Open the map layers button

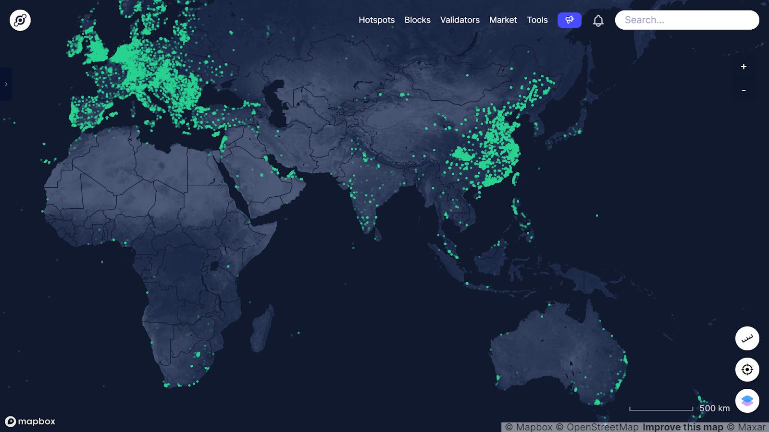747,401
